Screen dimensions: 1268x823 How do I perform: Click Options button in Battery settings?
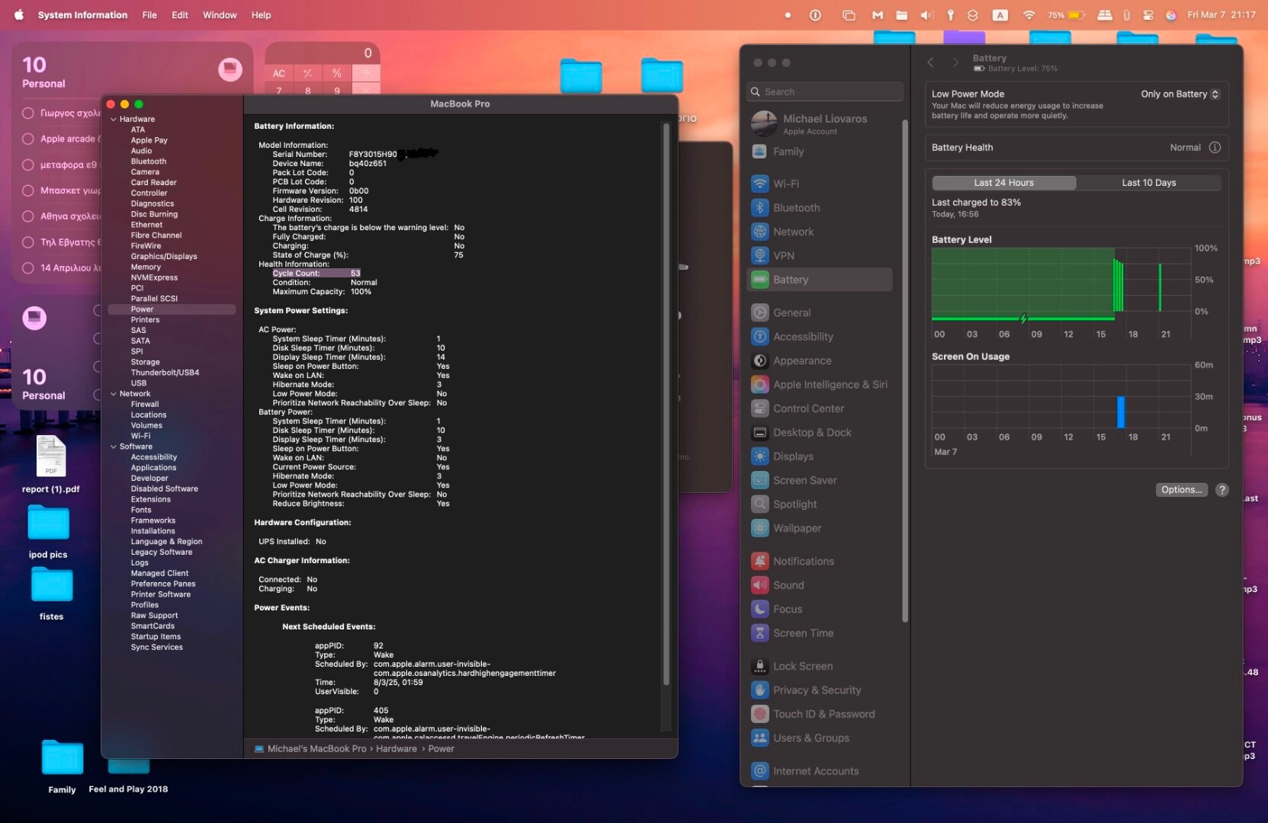pyautogui.click(x=1181, y=490)
